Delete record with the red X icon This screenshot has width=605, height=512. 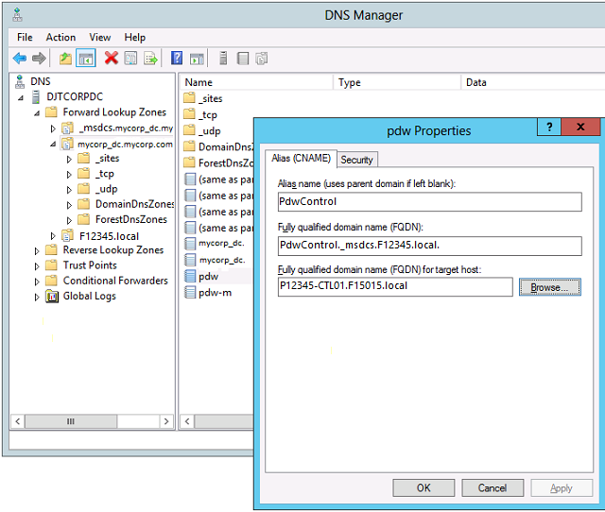[112, 59]
